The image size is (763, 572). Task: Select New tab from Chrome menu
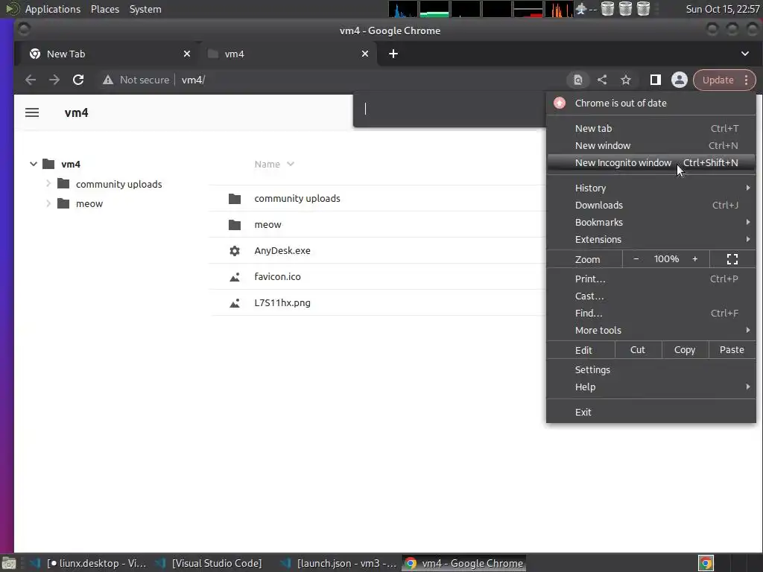point(651,128)
